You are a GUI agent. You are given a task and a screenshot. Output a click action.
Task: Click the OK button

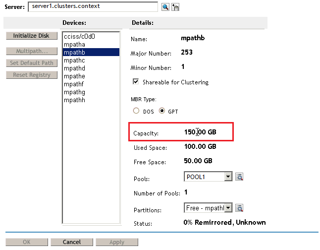click(x=27, y=242)
